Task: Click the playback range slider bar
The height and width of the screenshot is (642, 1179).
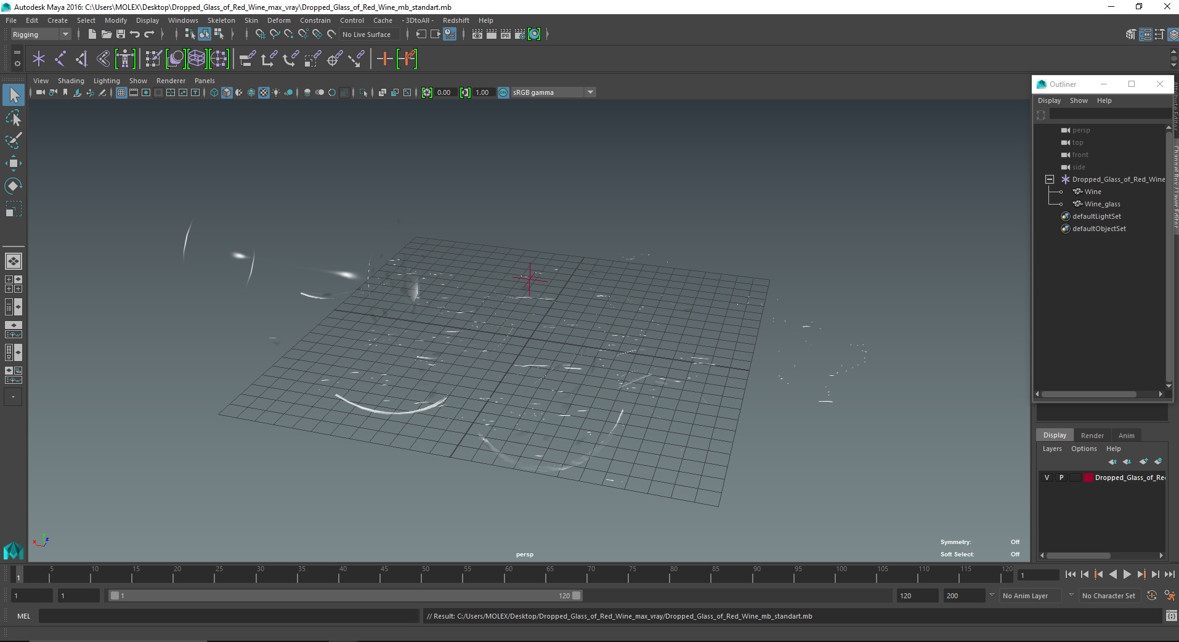Action: coord(345,596)
